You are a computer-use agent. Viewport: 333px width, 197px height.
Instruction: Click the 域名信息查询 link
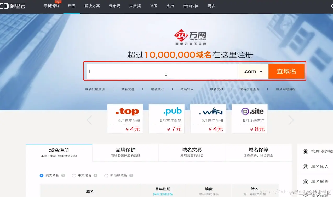250,89
